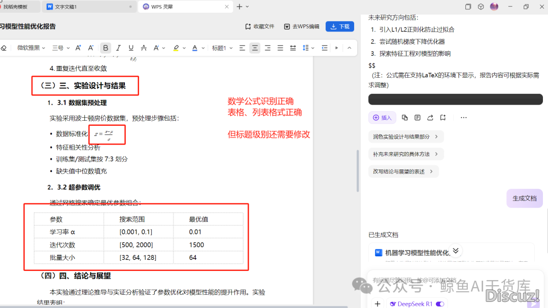548x308 pixels.
Task: Toggle the DeepSeek R1 switch
Action: click(439, 303)
